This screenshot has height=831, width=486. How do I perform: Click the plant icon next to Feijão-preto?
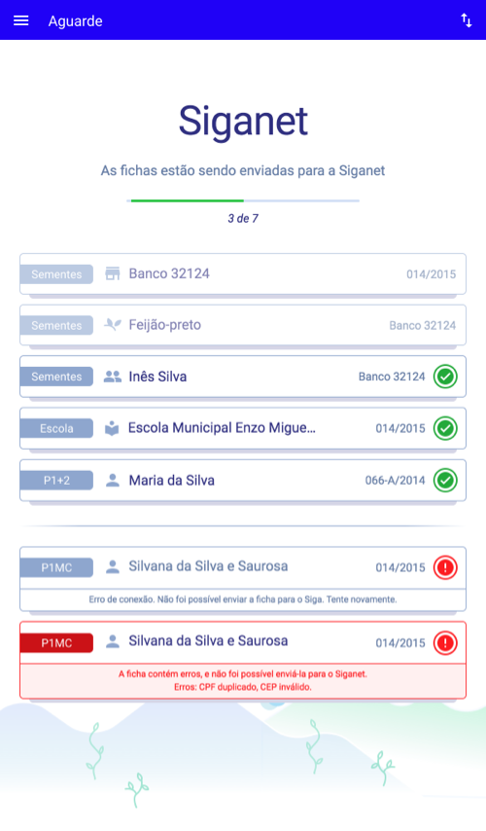[x=112, y=325]
